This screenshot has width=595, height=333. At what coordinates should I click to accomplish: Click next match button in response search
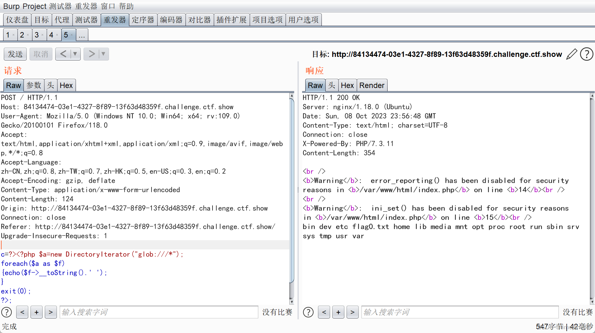[353, 312]
